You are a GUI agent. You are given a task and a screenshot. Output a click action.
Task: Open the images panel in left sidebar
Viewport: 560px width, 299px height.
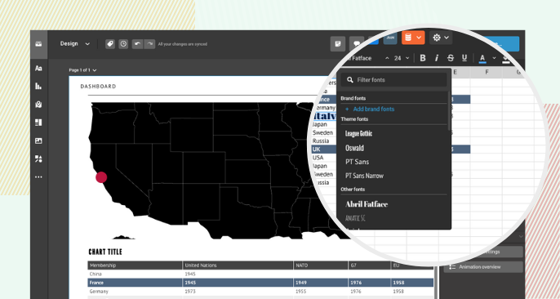pos(38,141)
